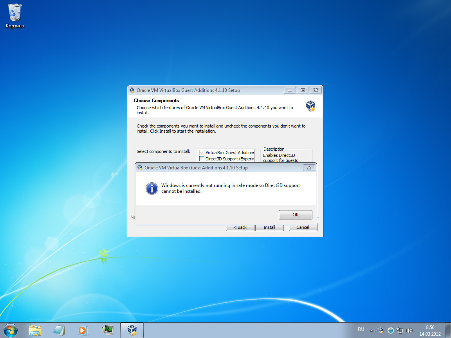Click 'Select components to install:' label

163,151
